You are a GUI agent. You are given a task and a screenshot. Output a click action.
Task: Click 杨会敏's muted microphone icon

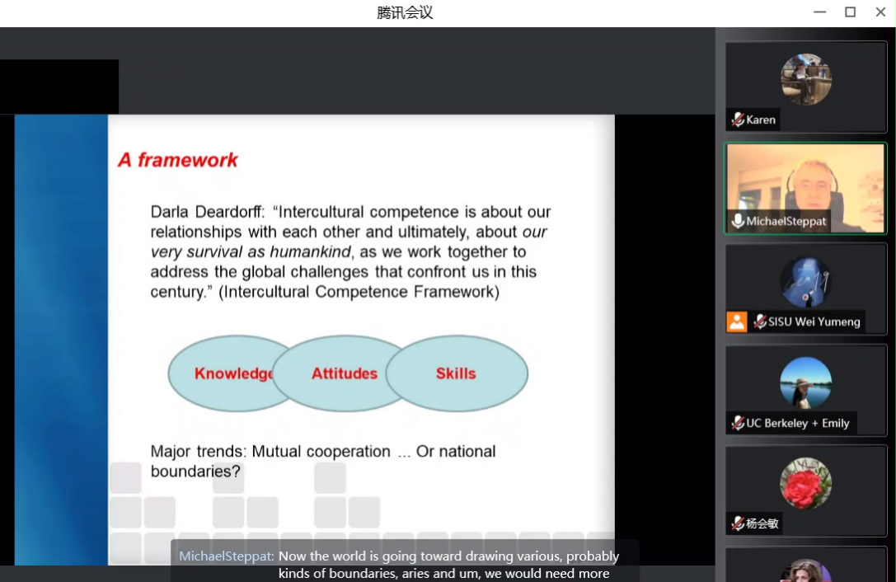[738, 523]
